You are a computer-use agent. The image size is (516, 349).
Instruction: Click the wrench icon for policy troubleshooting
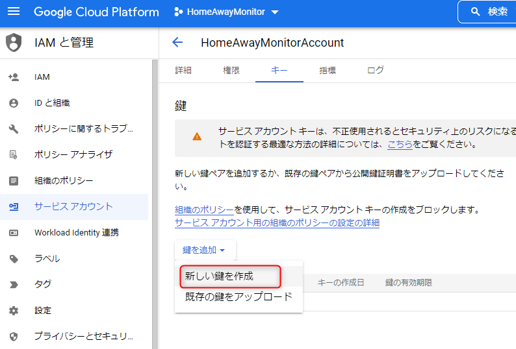(14, 129)
